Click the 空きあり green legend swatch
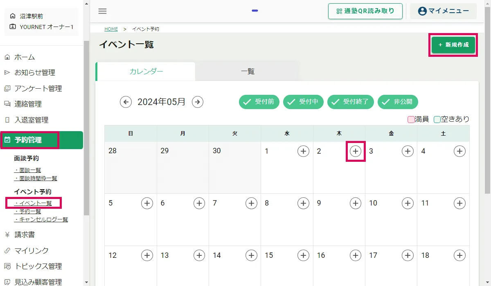The width and height of the screenshot is (491, 286). point(437,119)
